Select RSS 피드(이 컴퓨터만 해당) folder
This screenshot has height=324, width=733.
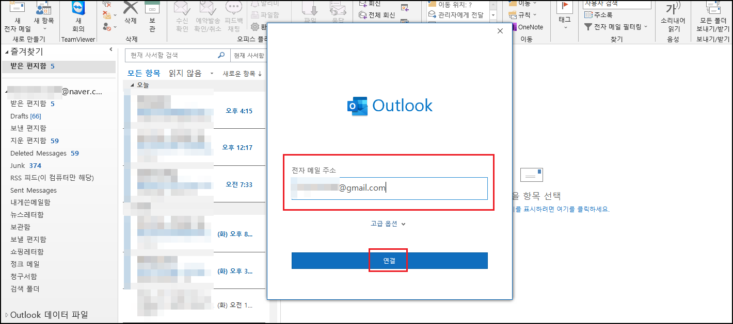pos(52,178)
